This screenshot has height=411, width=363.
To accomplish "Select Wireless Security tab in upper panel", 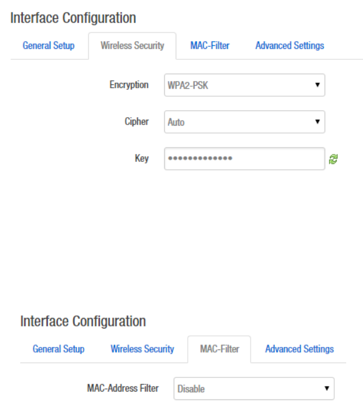I will (x=132, y=46).
